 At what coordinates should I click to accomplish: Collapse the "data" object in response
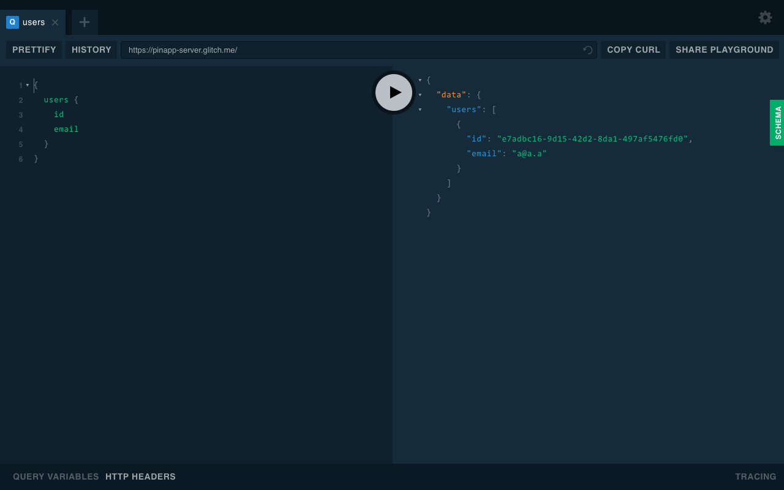coord(420,95)
